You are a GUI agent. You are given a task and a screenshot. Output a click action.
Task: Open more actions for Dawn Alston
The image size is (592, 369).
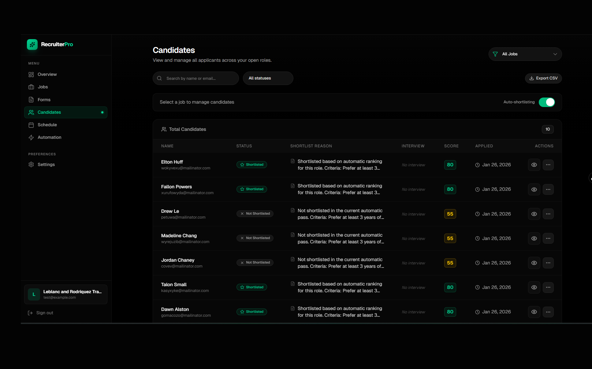coord(548,312)
